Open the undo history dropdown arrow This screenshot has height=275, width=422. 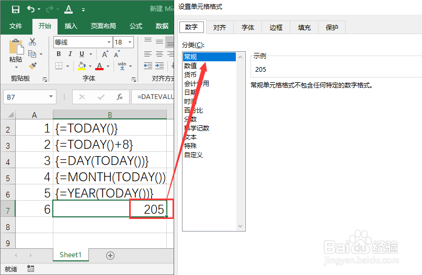click(x=39, y=9)
